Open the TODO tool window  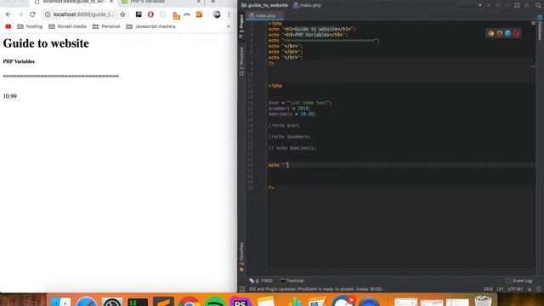click(x=261, y=280)
